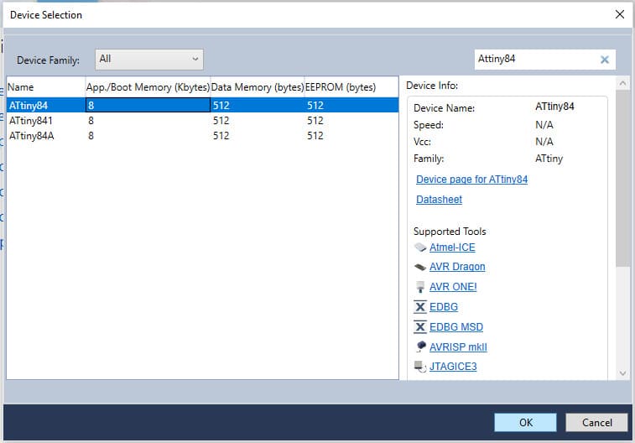Image resolution: width=635 pixels, height=443 pixels.
Task: Click the ATtiny841 EEPROM value 512
Action: pos(315,121)
